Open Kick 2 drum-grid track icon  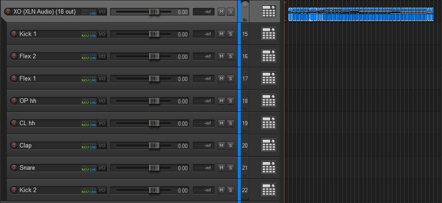269,190
